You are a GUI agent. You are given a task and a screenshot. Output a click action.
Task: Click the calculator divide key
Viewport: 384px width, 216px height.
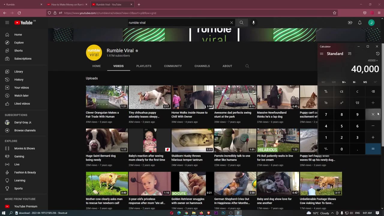(373, 103)
